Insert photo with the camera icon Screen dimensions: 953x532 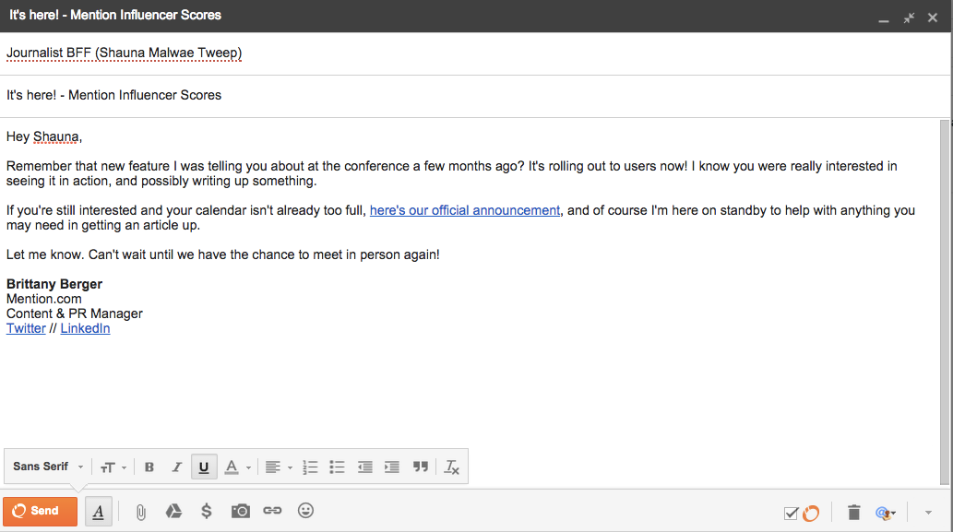point(240,512)
